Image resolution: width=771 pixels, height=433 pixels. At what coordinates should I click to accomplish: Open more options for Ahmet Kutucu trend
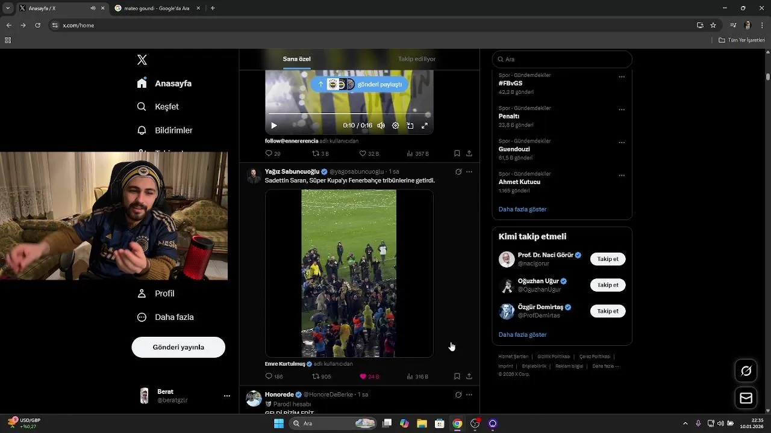point(622,176)
